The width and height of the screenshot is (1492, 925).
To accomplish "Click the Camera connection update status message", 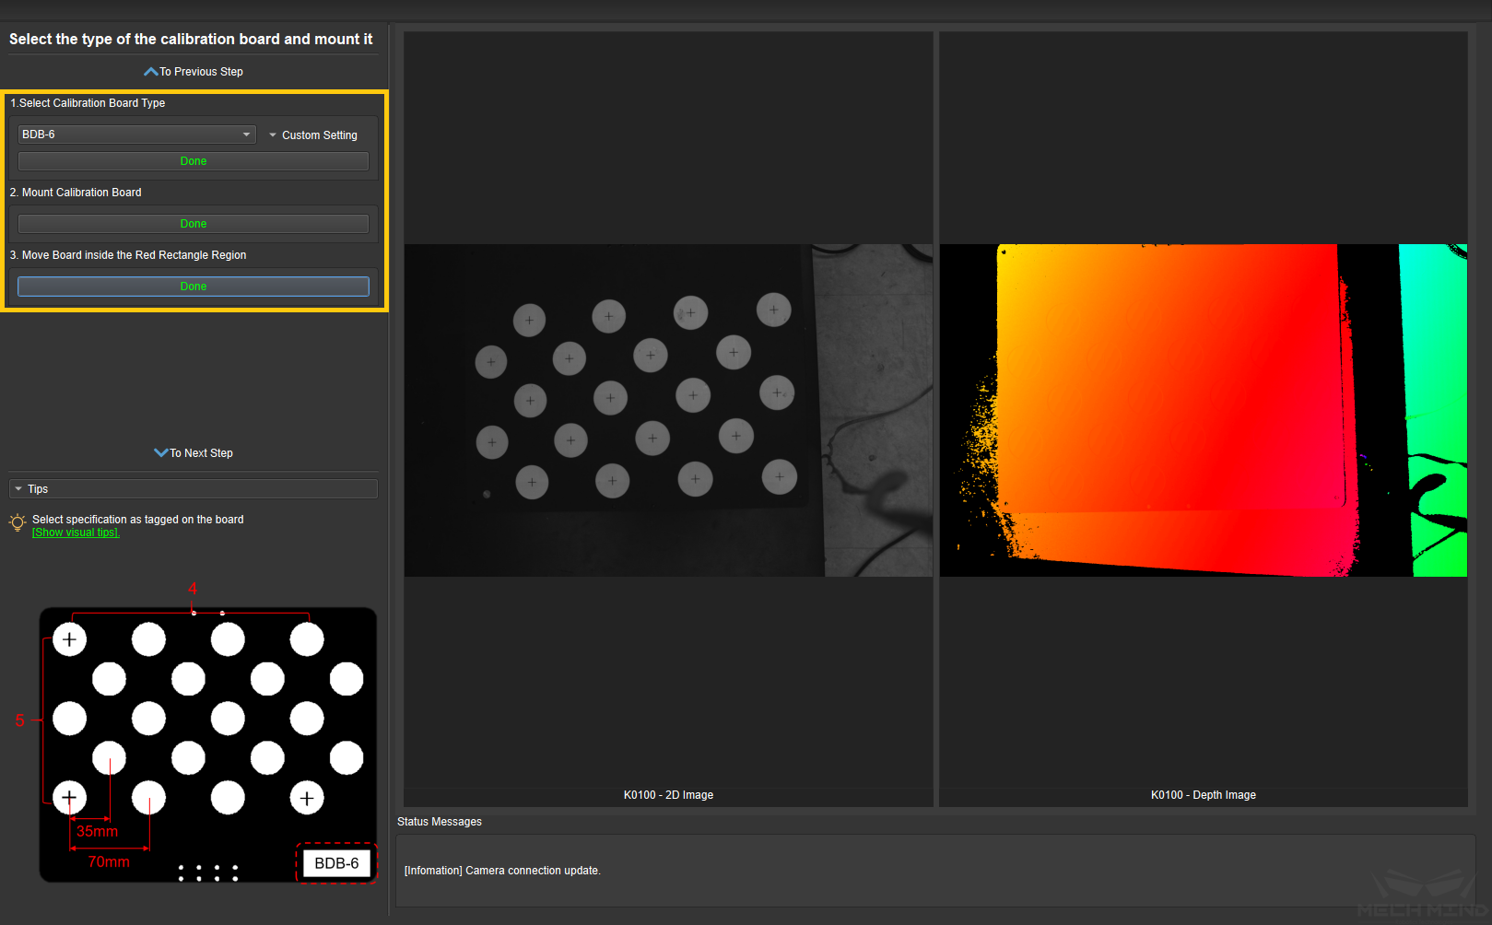I will [502, 871].
